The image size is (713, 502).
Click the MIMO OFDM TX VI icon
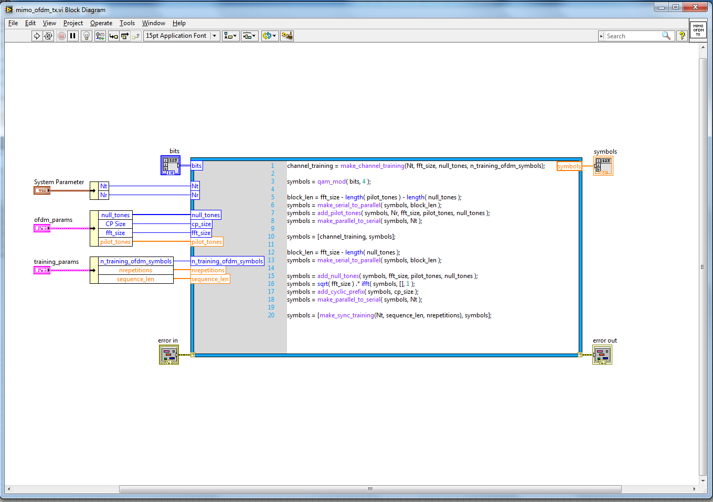(698, 29)
